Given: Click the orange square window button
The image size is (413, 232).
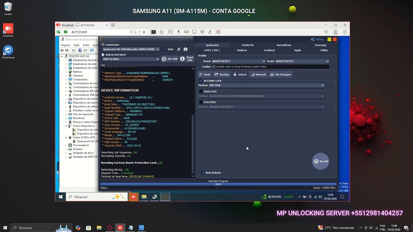Looking at the screenshot, I should pos(335,39).
